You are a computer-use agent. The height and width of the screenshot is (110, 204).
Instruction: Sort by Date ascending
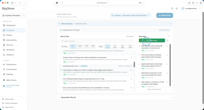pos(93,46)
